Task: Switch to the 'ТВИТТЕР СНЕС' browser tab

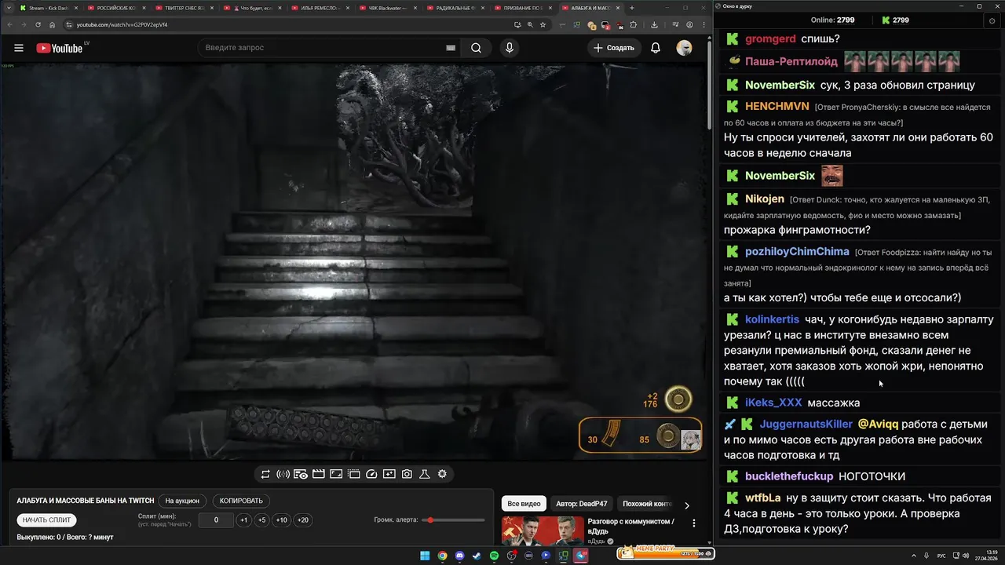Action: click(x=184, y=8)
